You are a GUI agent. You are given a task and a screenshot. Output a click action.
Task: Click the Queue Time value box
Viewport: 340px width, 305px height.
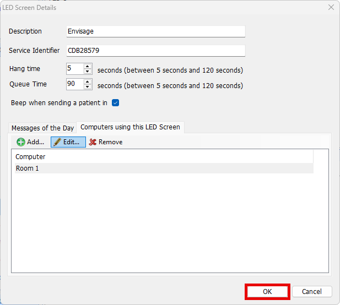74,84
